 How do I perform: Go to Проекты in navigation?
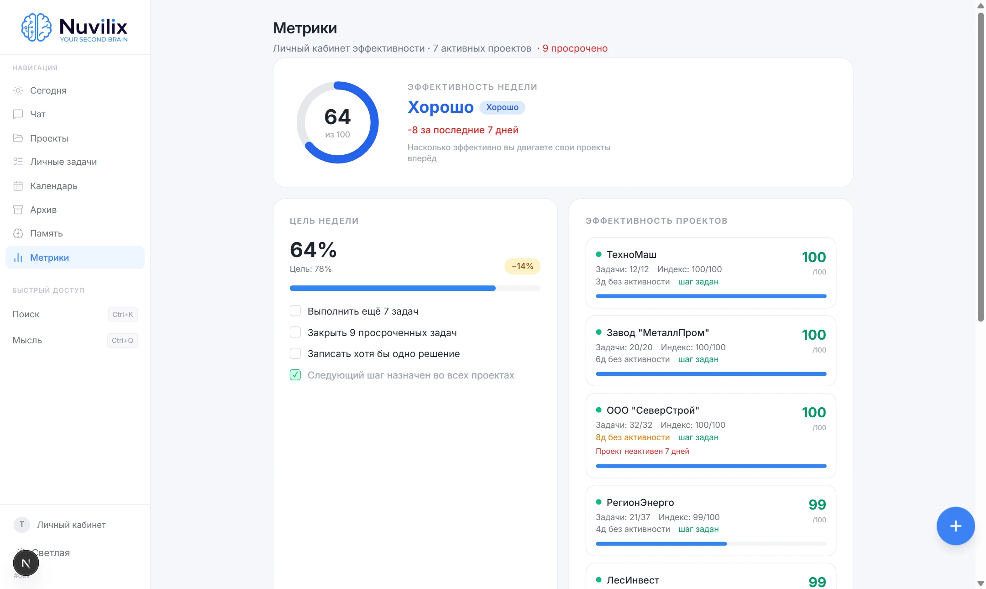click(75, 138)
